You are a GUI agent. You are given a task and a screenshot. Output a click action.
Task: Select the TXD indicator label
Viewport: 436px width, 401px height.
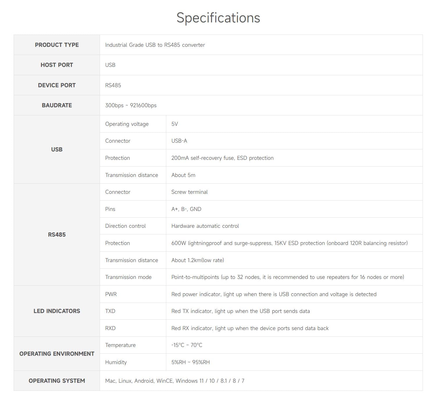[110, 311]
